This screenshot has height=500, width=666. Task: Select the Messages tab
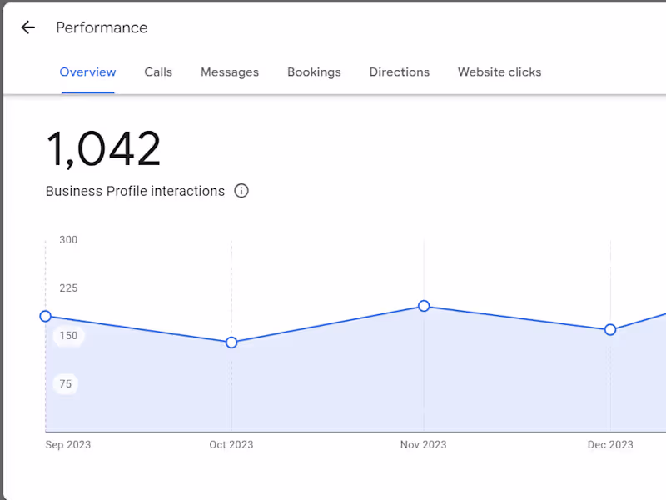tap(230, 72)
